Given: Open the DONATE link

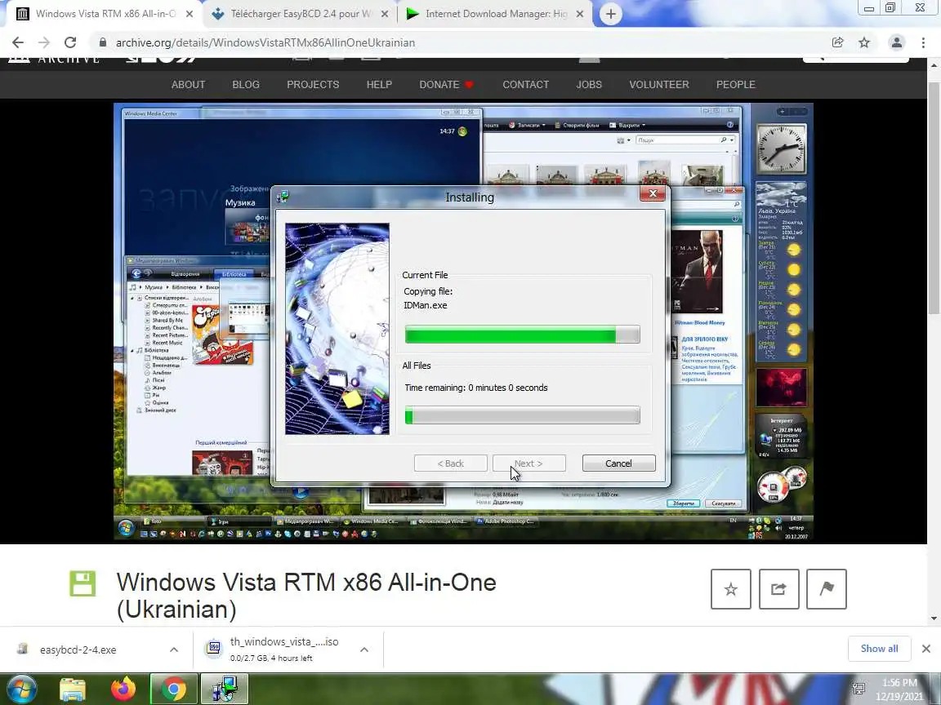Looking at the screenshot, I should click(447, 85).
